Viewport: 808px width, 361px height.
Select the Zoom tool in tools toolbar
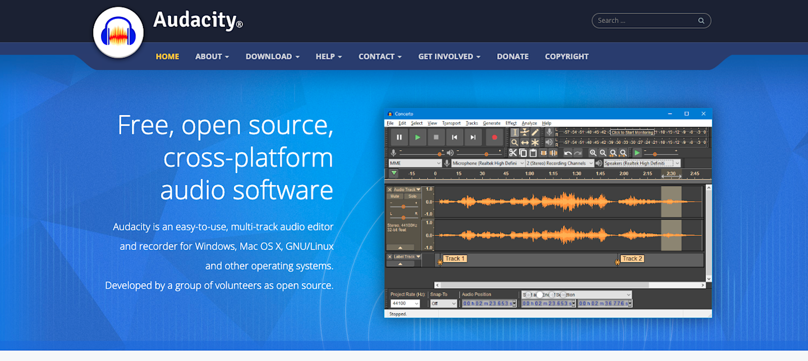point(515,142)
